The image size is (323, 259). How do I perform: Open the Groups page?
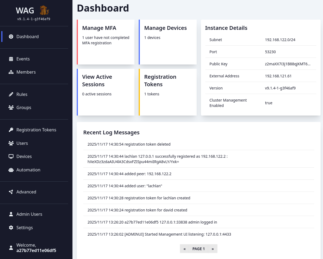[24, 107]
